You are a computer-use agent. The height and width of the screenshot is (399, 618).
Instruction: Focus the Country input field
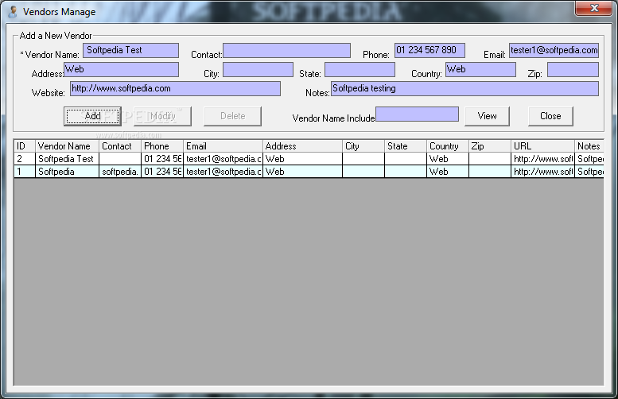point(481,69)
